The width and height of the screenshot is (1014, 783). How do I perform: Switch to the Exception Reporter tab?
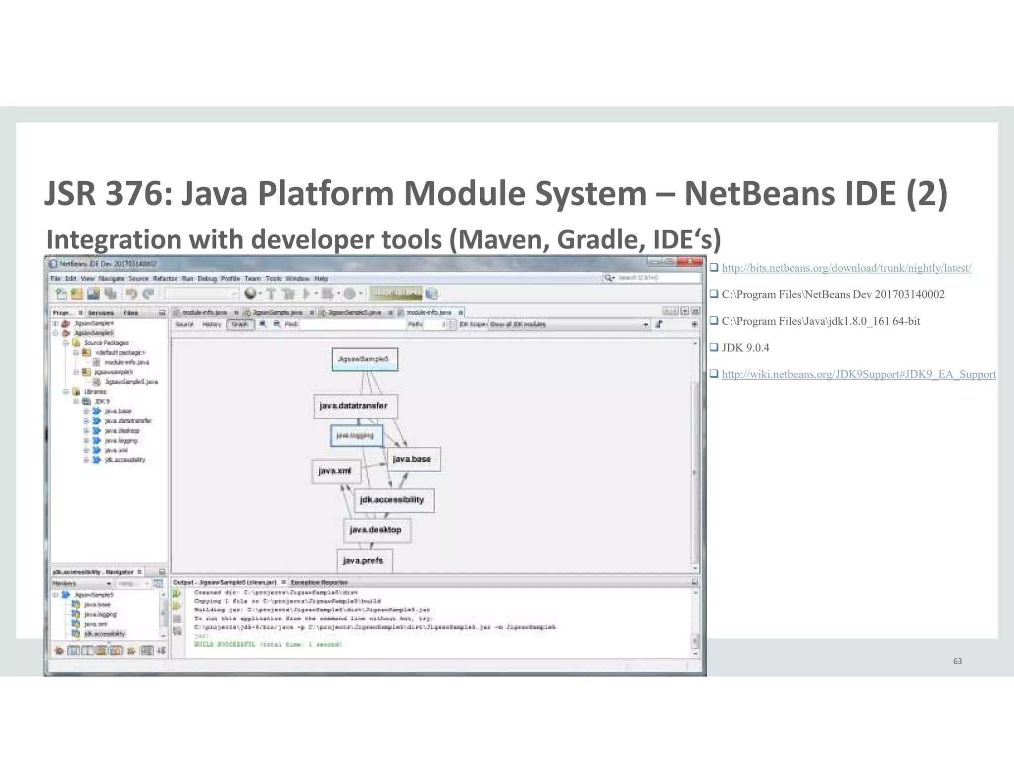click(319, 582)
